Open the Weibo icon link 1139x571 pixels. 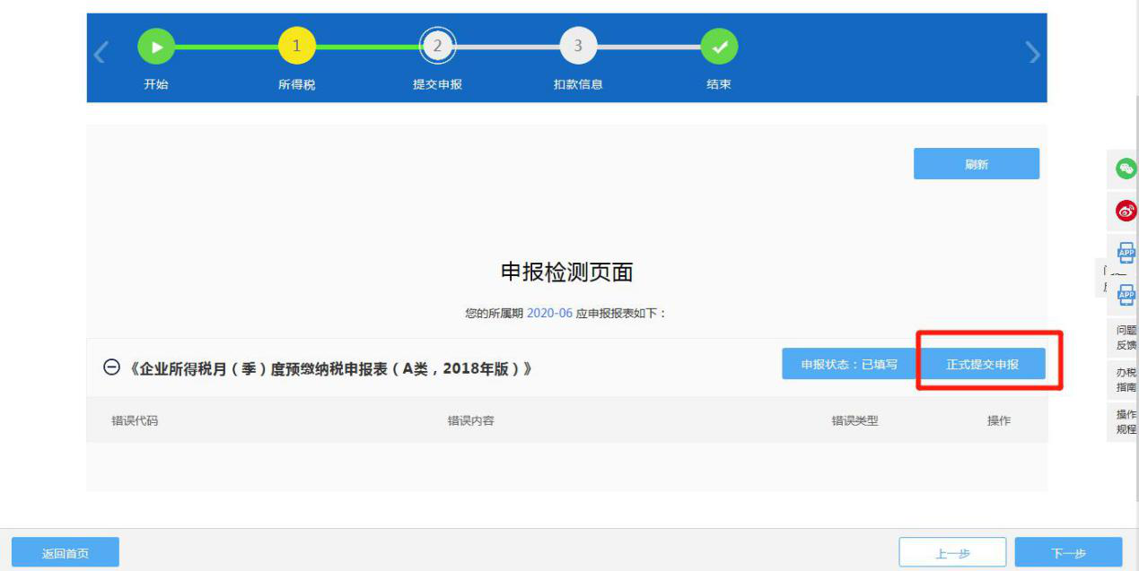[1126, 211]
